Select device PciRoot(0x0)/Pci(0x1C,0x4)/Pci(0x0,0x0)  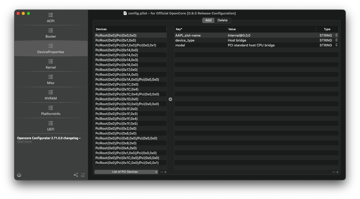point(131,94)
